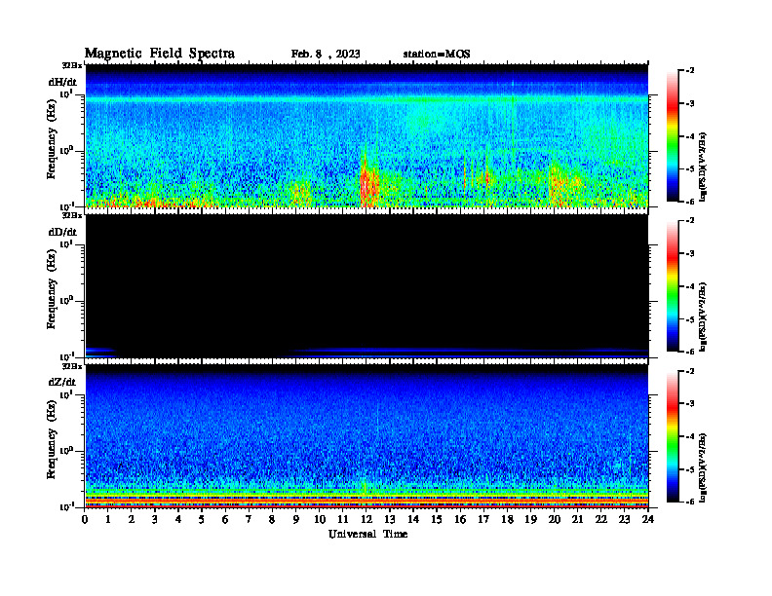Click the "-4" tick on dH/dt color scale
This screenshot has height=596, width=772.
[690, 136]
